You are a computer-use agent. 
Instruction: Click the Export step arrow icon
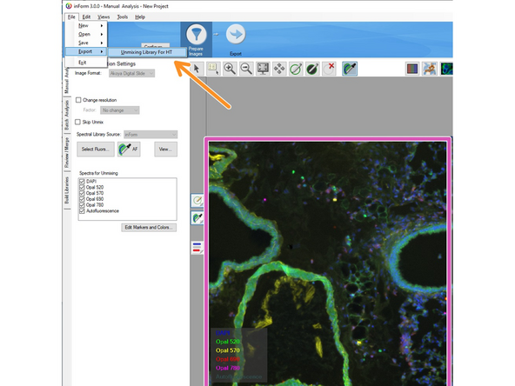coord(236,34)
